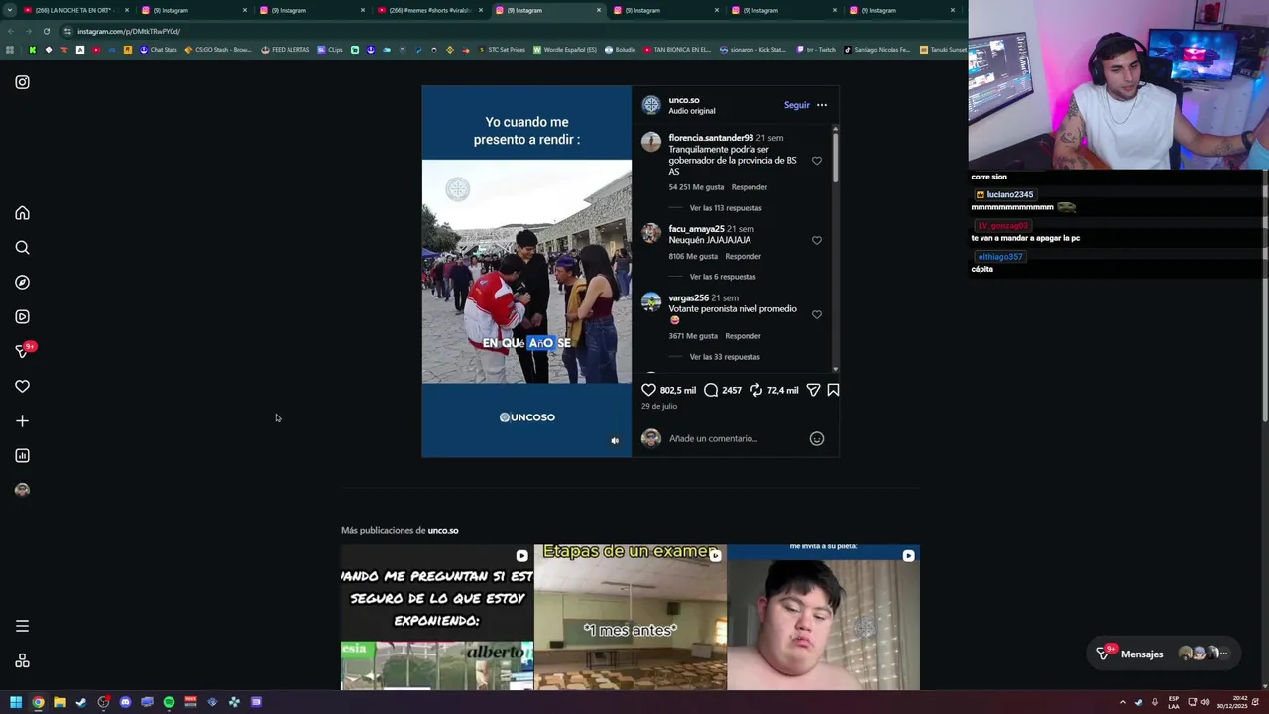The width and height of the screenshot is (1269, 714).
Task: Open post comments via speech bubble icon
Action: (711, 390)
